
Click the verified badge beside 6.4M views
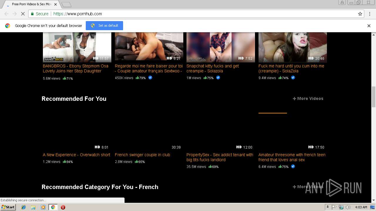pos(293,166)
